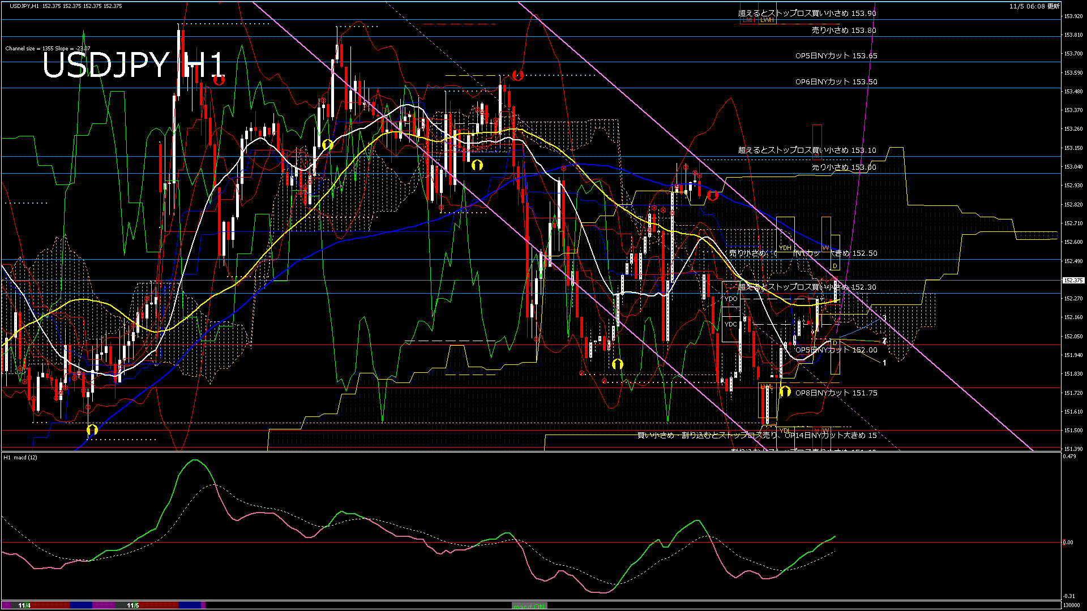Click the red down arrow beside USDJPY H1 title
The width and height of the screenshot is (1087, 611).
coord(219,80)
